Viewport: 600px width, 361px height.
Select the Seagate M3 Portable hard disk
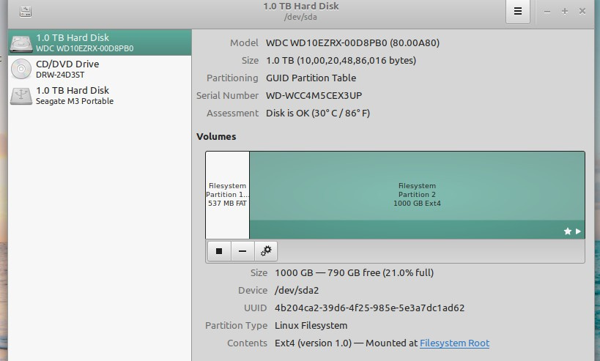(x=100, y=96)
